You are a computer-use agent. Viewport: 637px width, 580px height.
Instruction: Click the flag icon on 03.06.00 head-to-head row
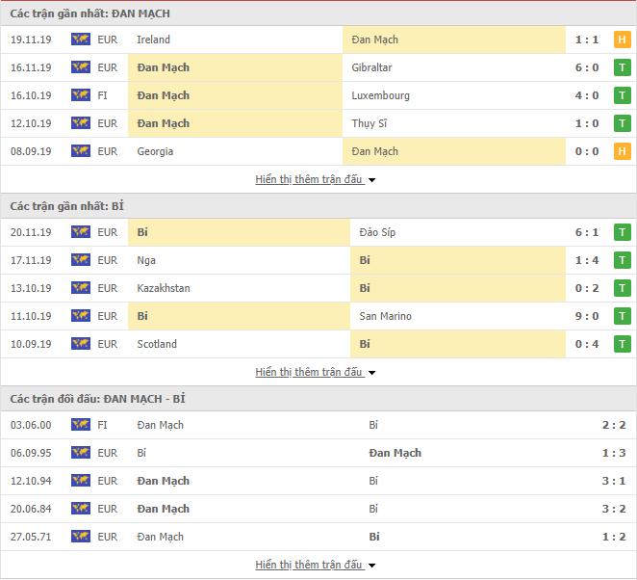pyautogui.click(x=81, y=425)
